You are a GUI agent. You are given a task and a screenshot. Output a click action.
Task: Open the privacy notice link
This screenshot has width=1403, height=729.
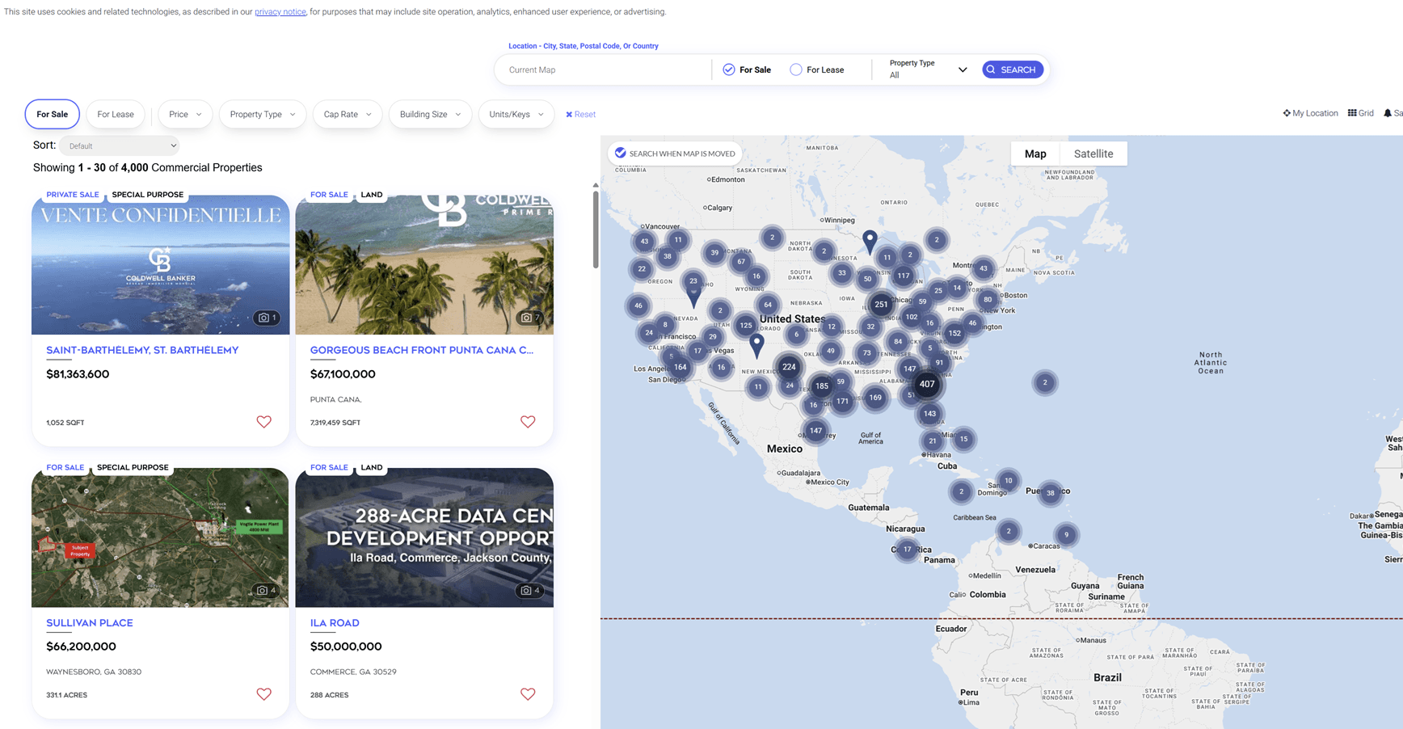click(x=280, y=12)
